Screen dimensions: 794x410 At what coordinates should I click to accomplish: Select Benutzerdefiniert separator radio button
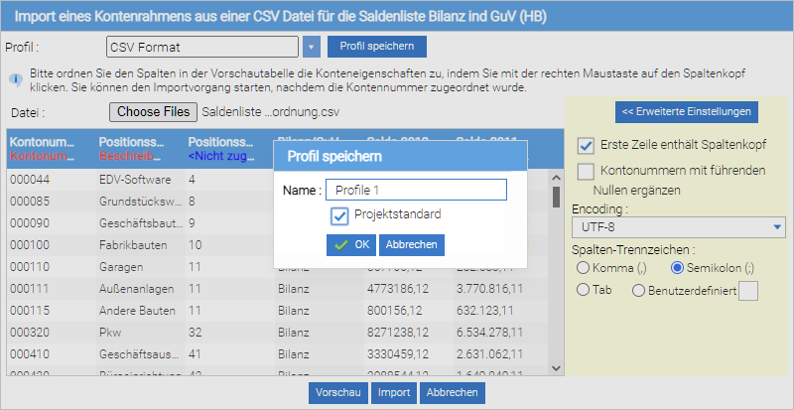[636, 290]
